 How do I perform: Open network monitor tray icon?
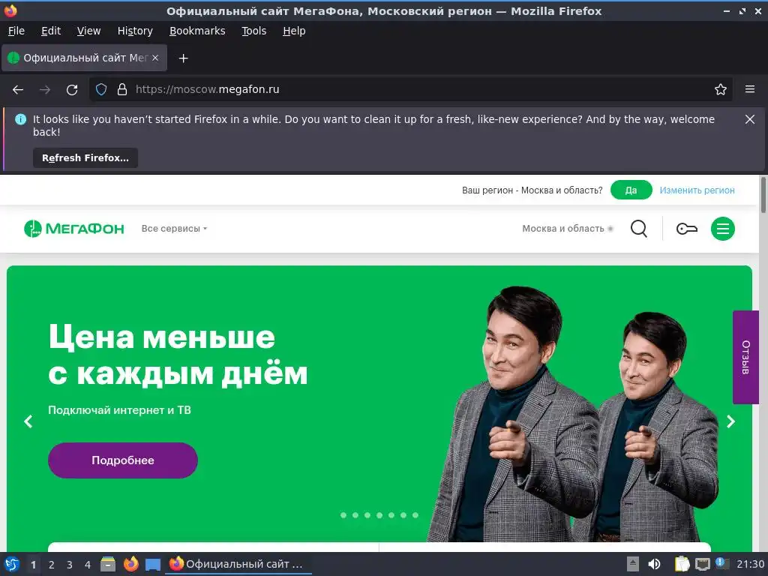tap(702, 564)
